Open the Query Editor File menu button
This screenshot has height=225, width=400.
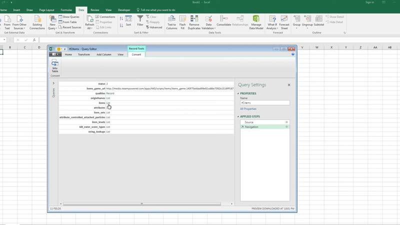55,54
